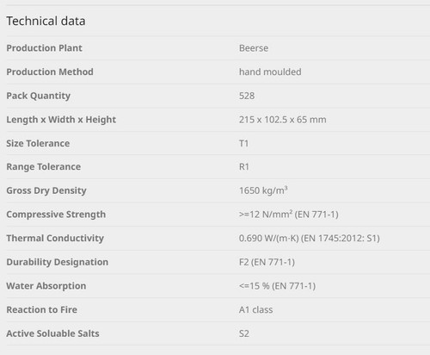Click the F2 (EN 771-1) durability value
430x355 pixels.
tap(267, 262)
